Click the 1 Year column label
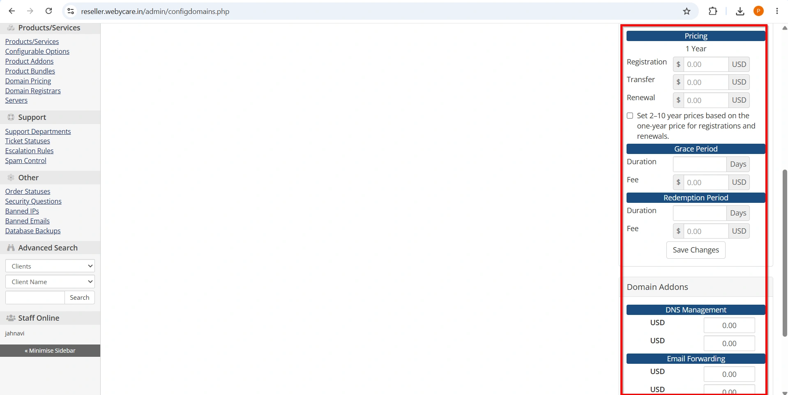The width and height of the screenshot is (788, 395). [x=696, y=49]
